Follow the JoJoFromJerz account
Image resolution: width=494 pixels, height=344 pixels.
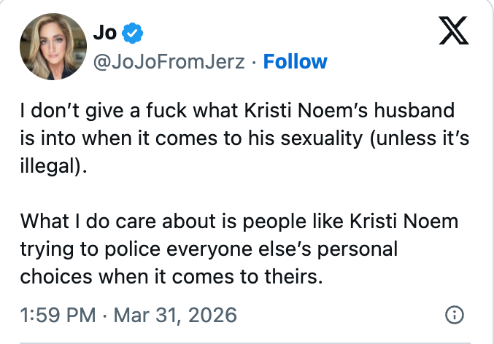(295, 61)
